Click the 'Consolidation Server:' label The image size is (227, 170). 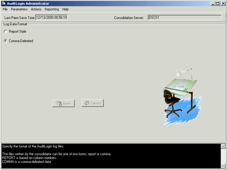(129, 18)
